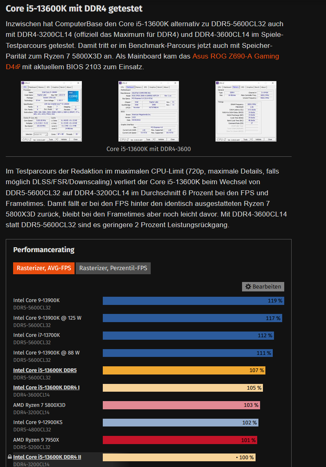This screenshot has height=467, width=326.
Task: Open the CPU-Z Mainboard tab thumbnail
Action: point(149,111)
